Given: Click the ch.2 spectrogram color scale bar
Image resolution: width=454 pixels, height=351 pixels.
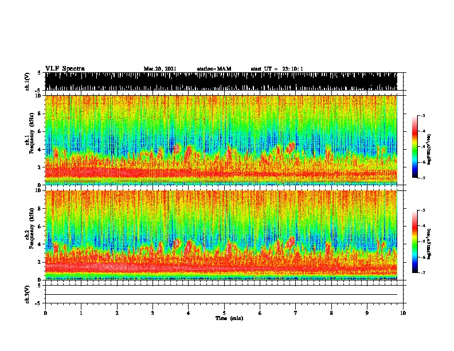Looking at the screenshot, I should point(415,241).
